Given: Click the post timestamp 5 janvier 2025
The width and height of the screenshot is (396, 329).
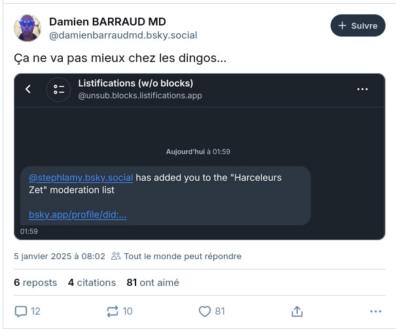Looking at the screenshot, I should pyautogui.click(x=60, y=257).
